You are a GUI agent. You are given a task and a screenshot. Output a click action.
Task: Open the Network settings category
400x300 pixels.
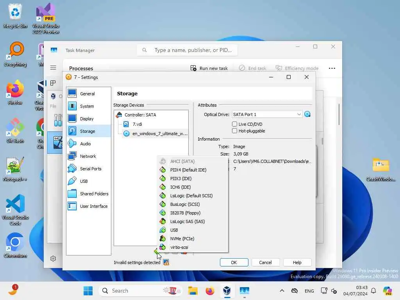[x=88, y=156]
